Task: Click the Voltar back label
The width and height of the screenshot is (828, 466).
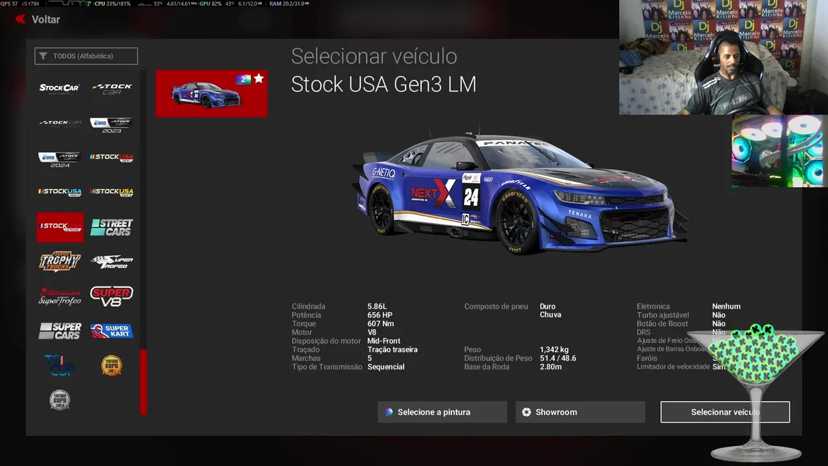Action: 46,19
